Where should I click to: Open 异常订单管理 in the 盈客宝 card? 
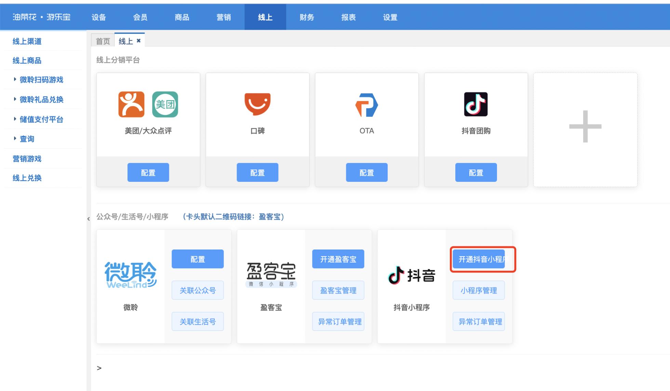(338, 321)
